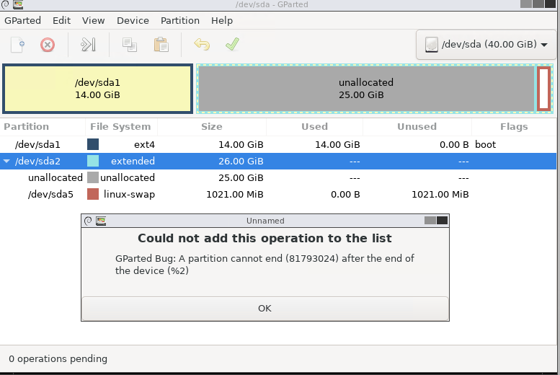Screen dimensions: 560x375
Task: Click the unallocated gray color swatch
Action: click(x=93, y=177)
